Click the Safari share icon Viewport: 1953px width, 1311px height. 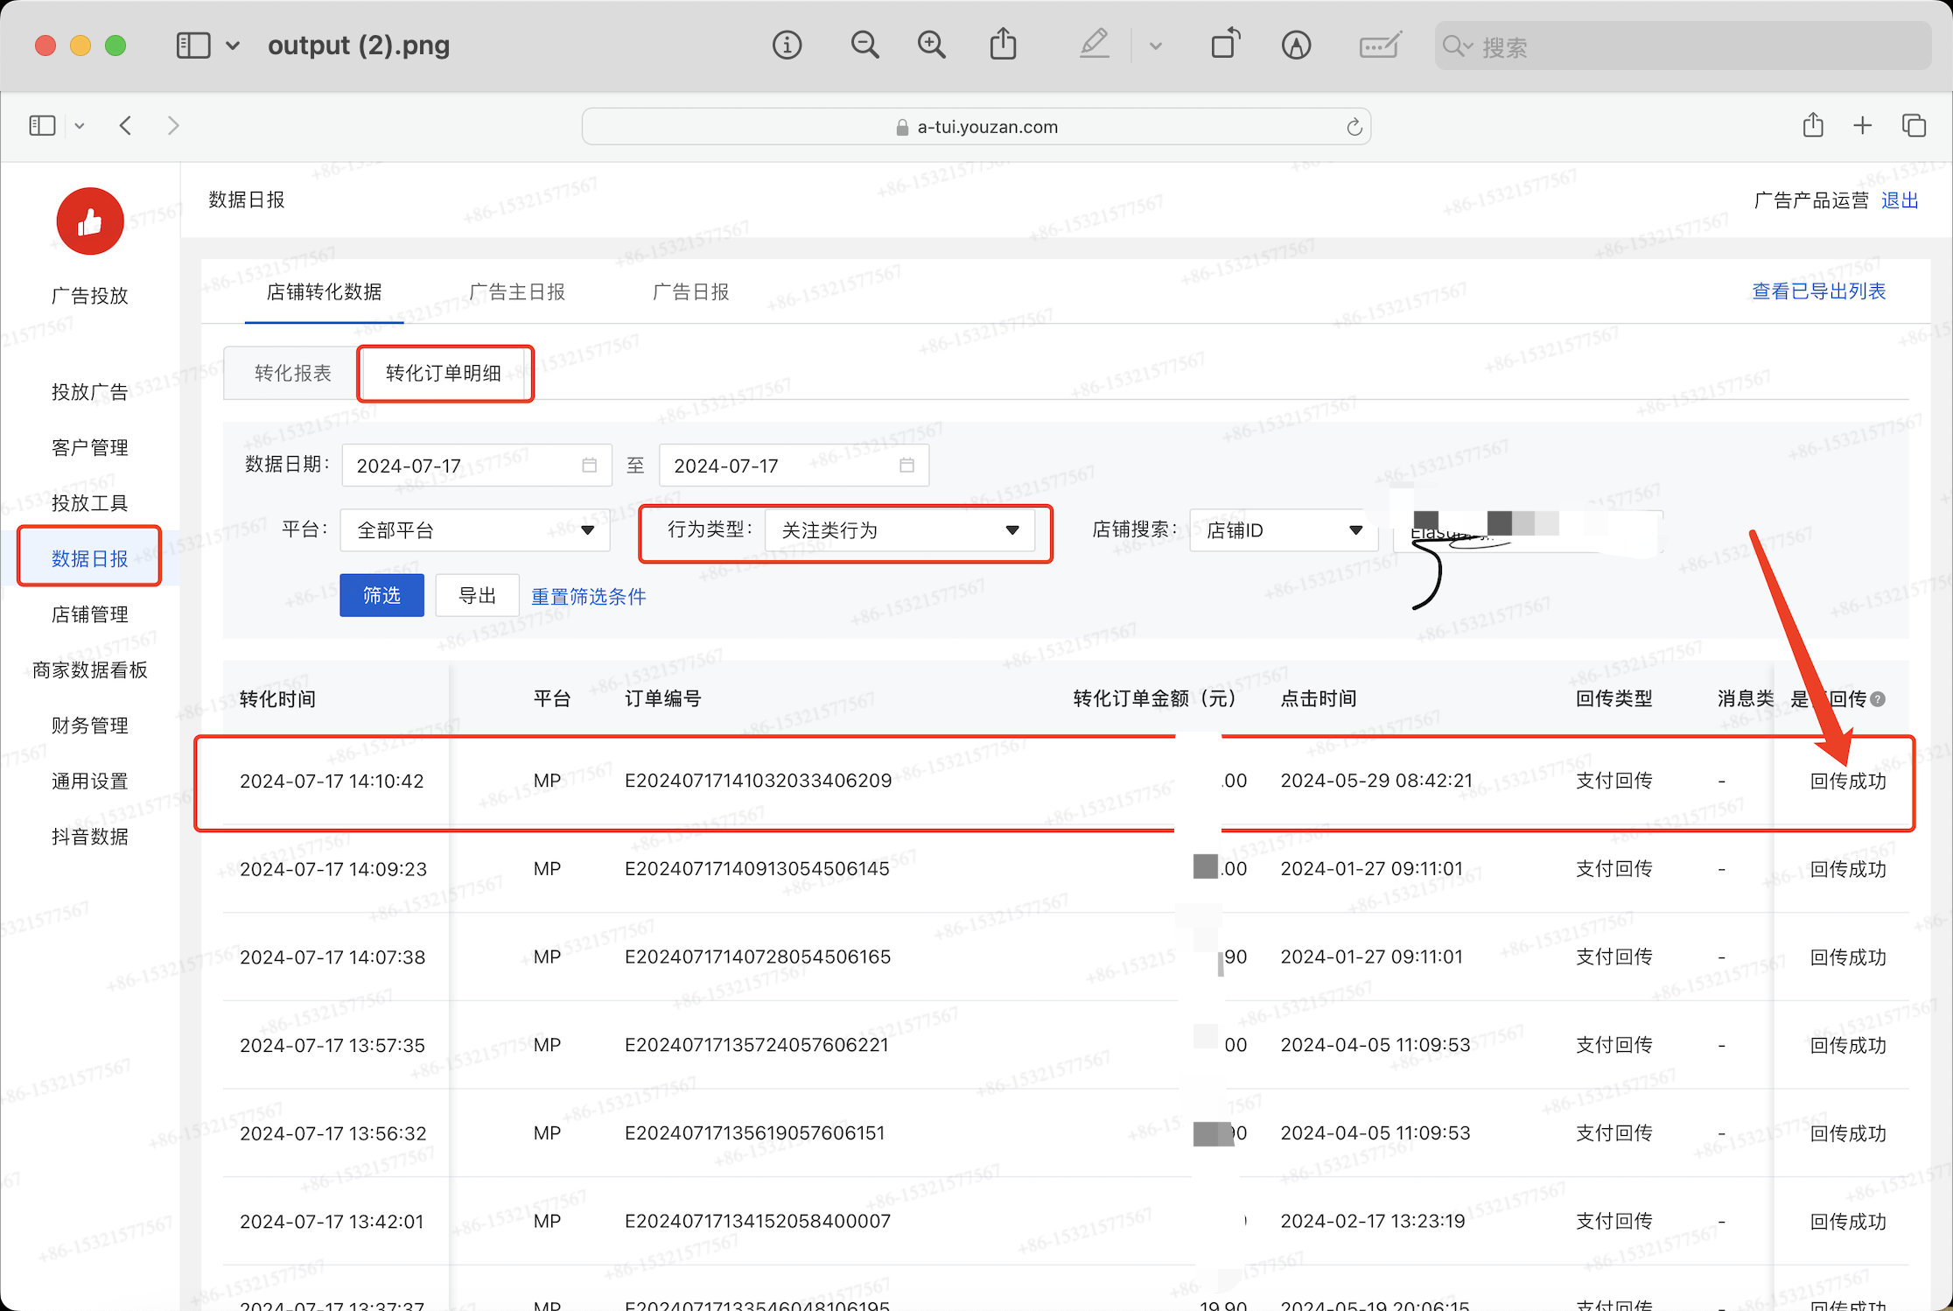click(1813, 125)
